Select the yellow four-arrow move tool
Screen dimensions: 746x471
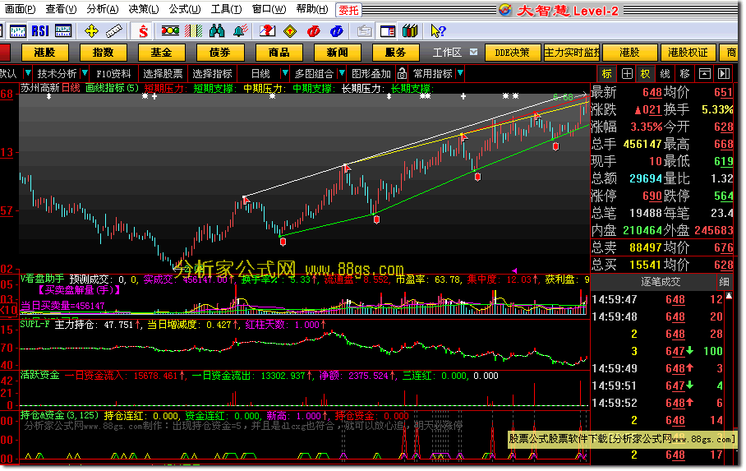pos(91,31)
